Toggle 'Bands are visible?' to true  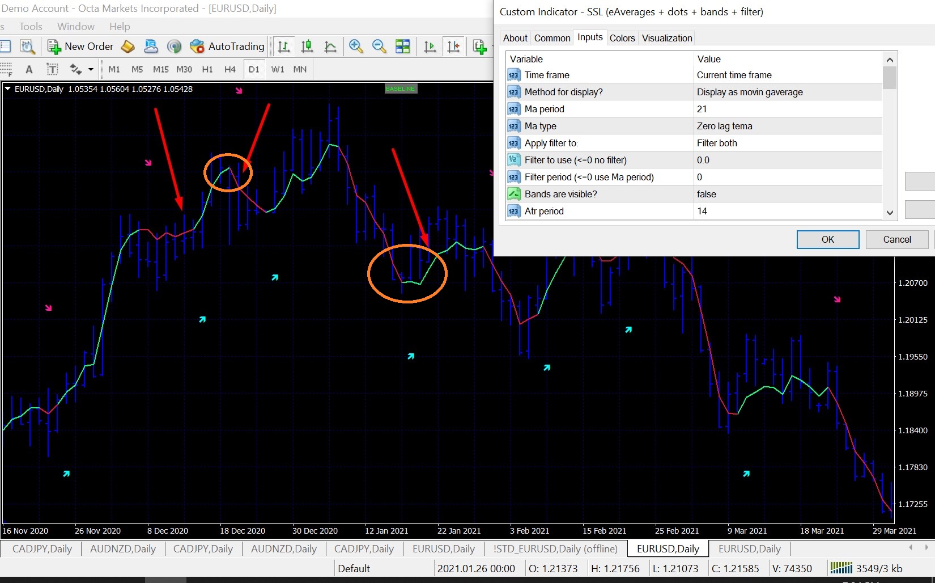click(787, 194)
